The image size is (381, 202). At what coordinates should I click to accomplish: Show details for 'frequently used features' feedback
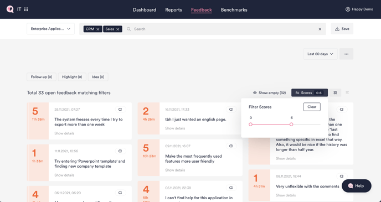[x=175, y=170]
